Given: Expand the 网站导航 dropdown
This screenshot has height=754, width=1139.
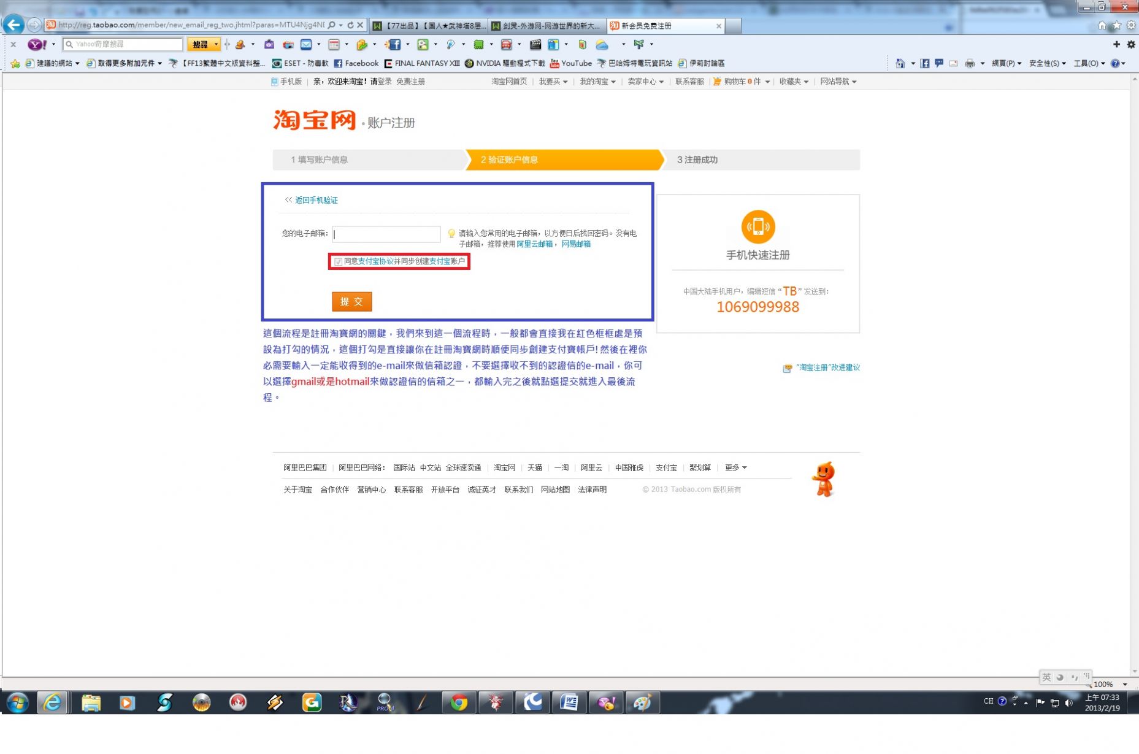Looking at the screenshot, I should point(838,82).
